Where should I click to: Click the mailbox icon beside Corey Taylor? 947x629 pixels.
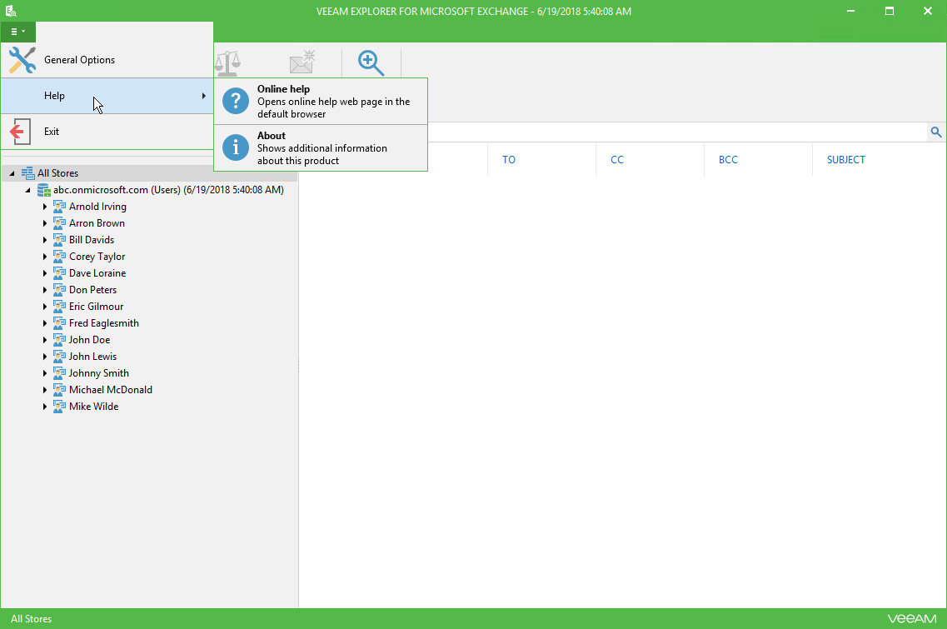[59, 257]
